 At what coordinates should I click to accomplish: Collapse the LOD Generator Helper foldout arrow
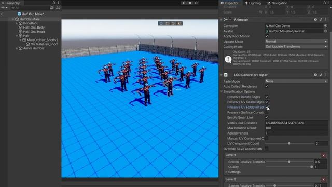[222, 75]
